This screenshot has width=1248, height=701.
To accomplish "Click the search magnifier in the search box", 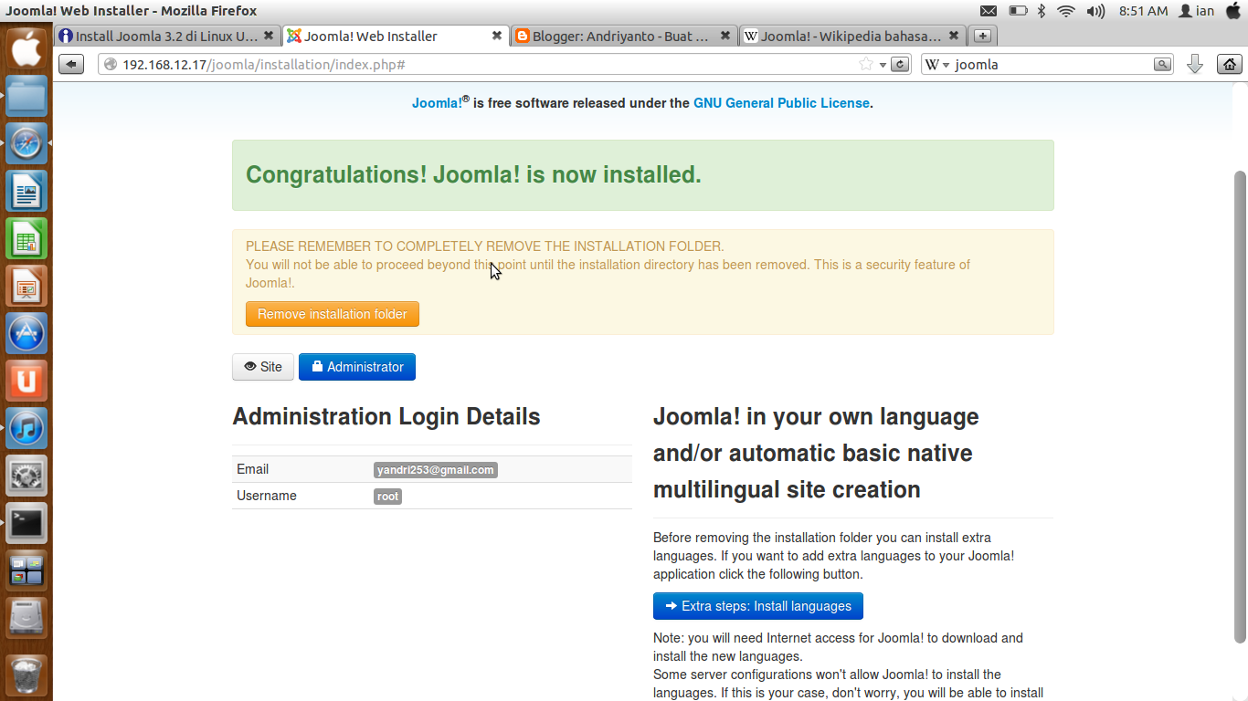I will click(1162, 64).
